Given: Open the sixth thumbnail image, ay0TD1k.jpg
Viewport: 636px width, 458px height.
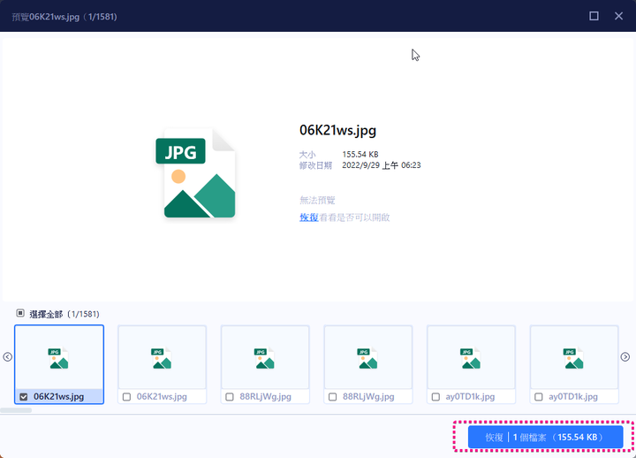Looking at the screenshot, I should (574, 357).
